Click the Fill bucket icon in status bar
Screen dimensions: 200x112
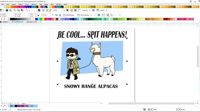tap(149, 110)
